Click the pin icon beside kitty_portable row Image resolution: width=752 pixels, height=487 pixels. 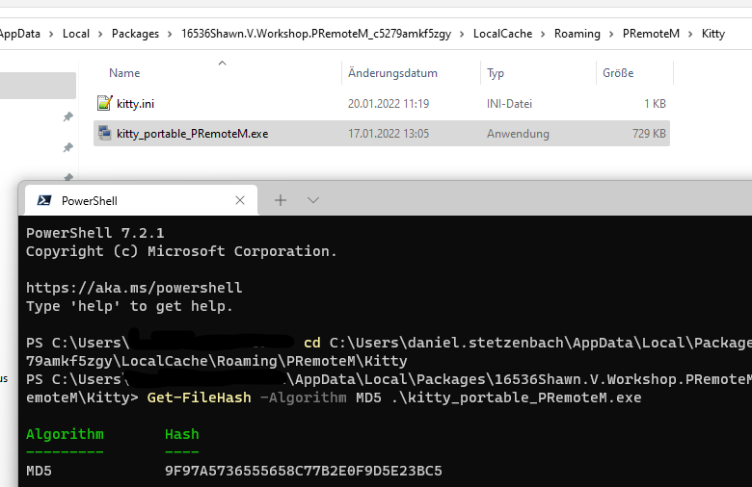tap(68, 147)
